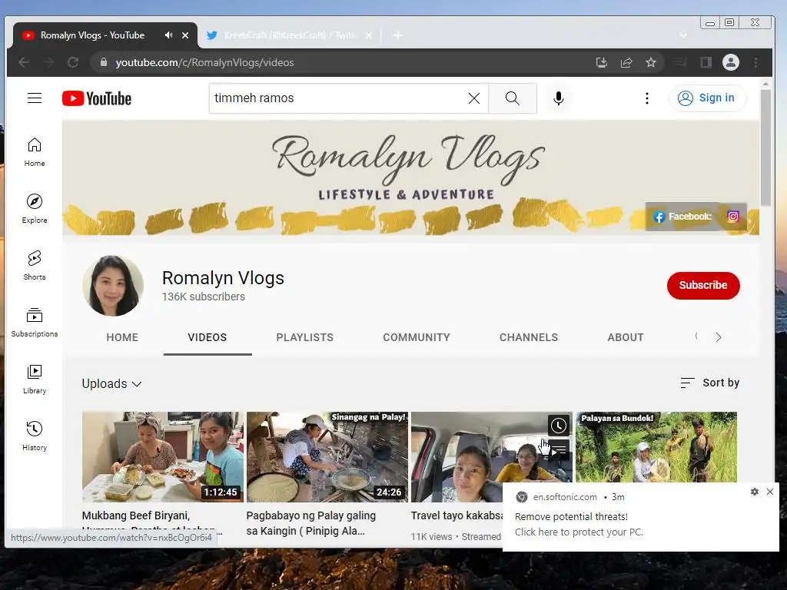
Task: Open the Palayan sa Bundok thumbnail
Action: [656, 447]
